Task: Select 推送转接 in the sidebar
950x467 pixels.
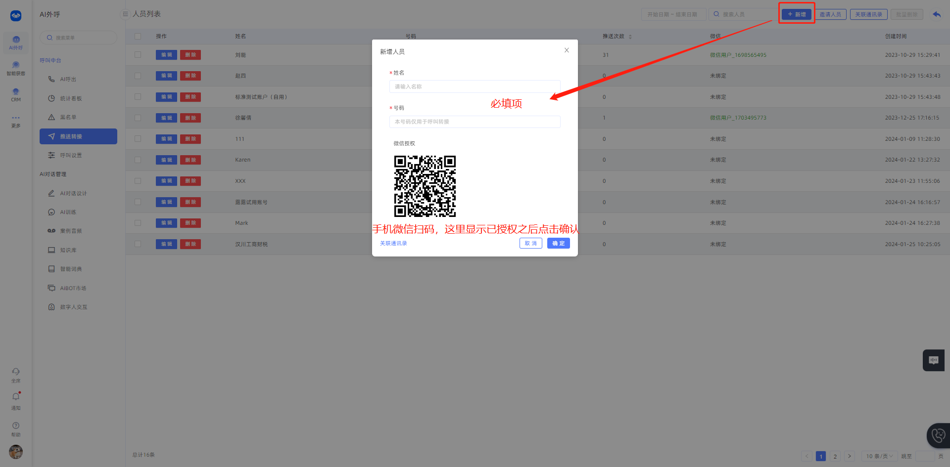Action: point(78,136)
